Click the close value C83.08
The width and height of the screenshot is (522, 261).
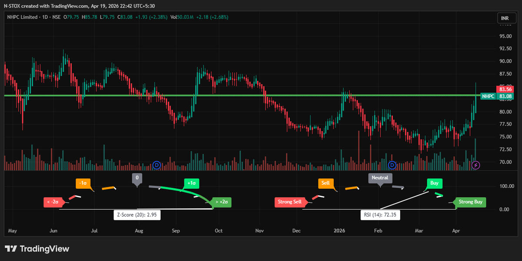pyautogui.click(x=125, y=17)
